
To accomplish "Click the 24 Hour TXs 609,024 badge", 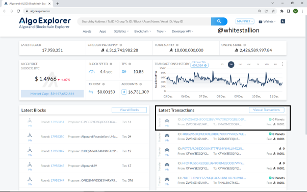I will pyautogui.click(x=199, y=65).
